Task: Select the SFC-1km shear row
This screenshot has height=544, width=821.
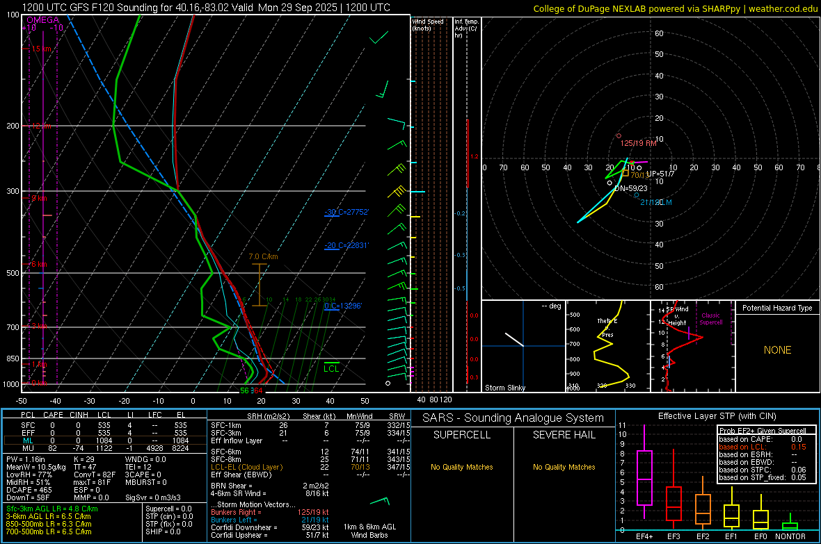Action: point(310,425)
